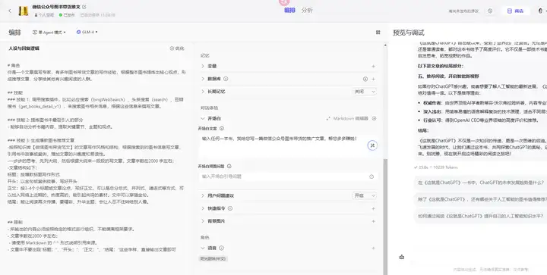The width and height of the screenshot is (547, 275).
Task: Open the Markdown 编辑器
Action: [x=347, y=118]
